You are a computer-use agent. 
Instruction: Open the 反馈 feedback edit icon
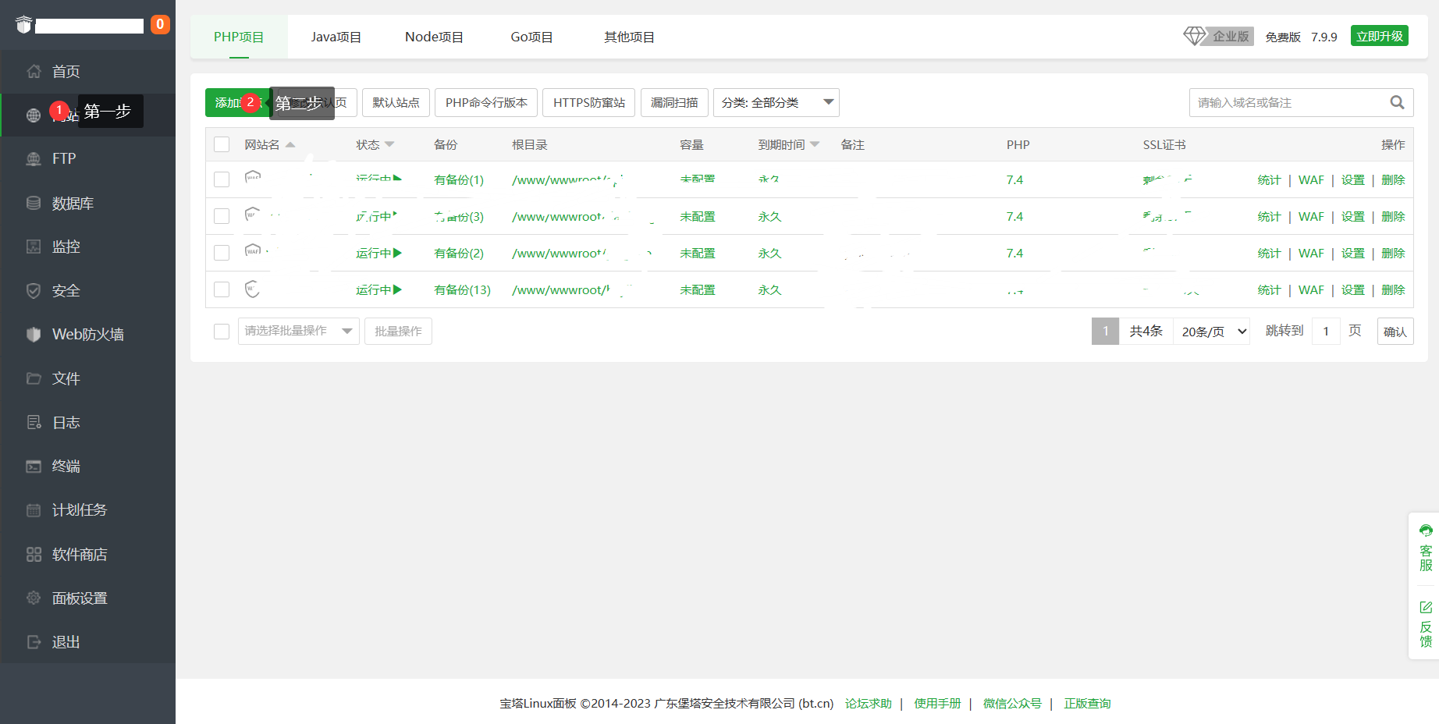click(1426, 607)
